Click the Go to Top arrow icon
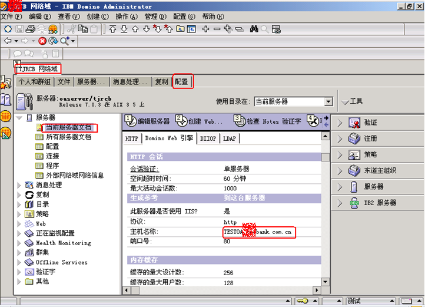Viewport: 425px width, 307px height. [113, 29]
